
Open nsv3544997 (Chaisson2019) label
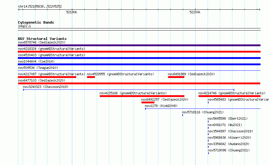pos(230,131)
